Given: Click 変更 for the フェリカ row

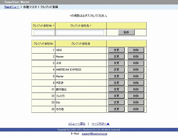Looking at the screenshot, I should pos(117,96).
